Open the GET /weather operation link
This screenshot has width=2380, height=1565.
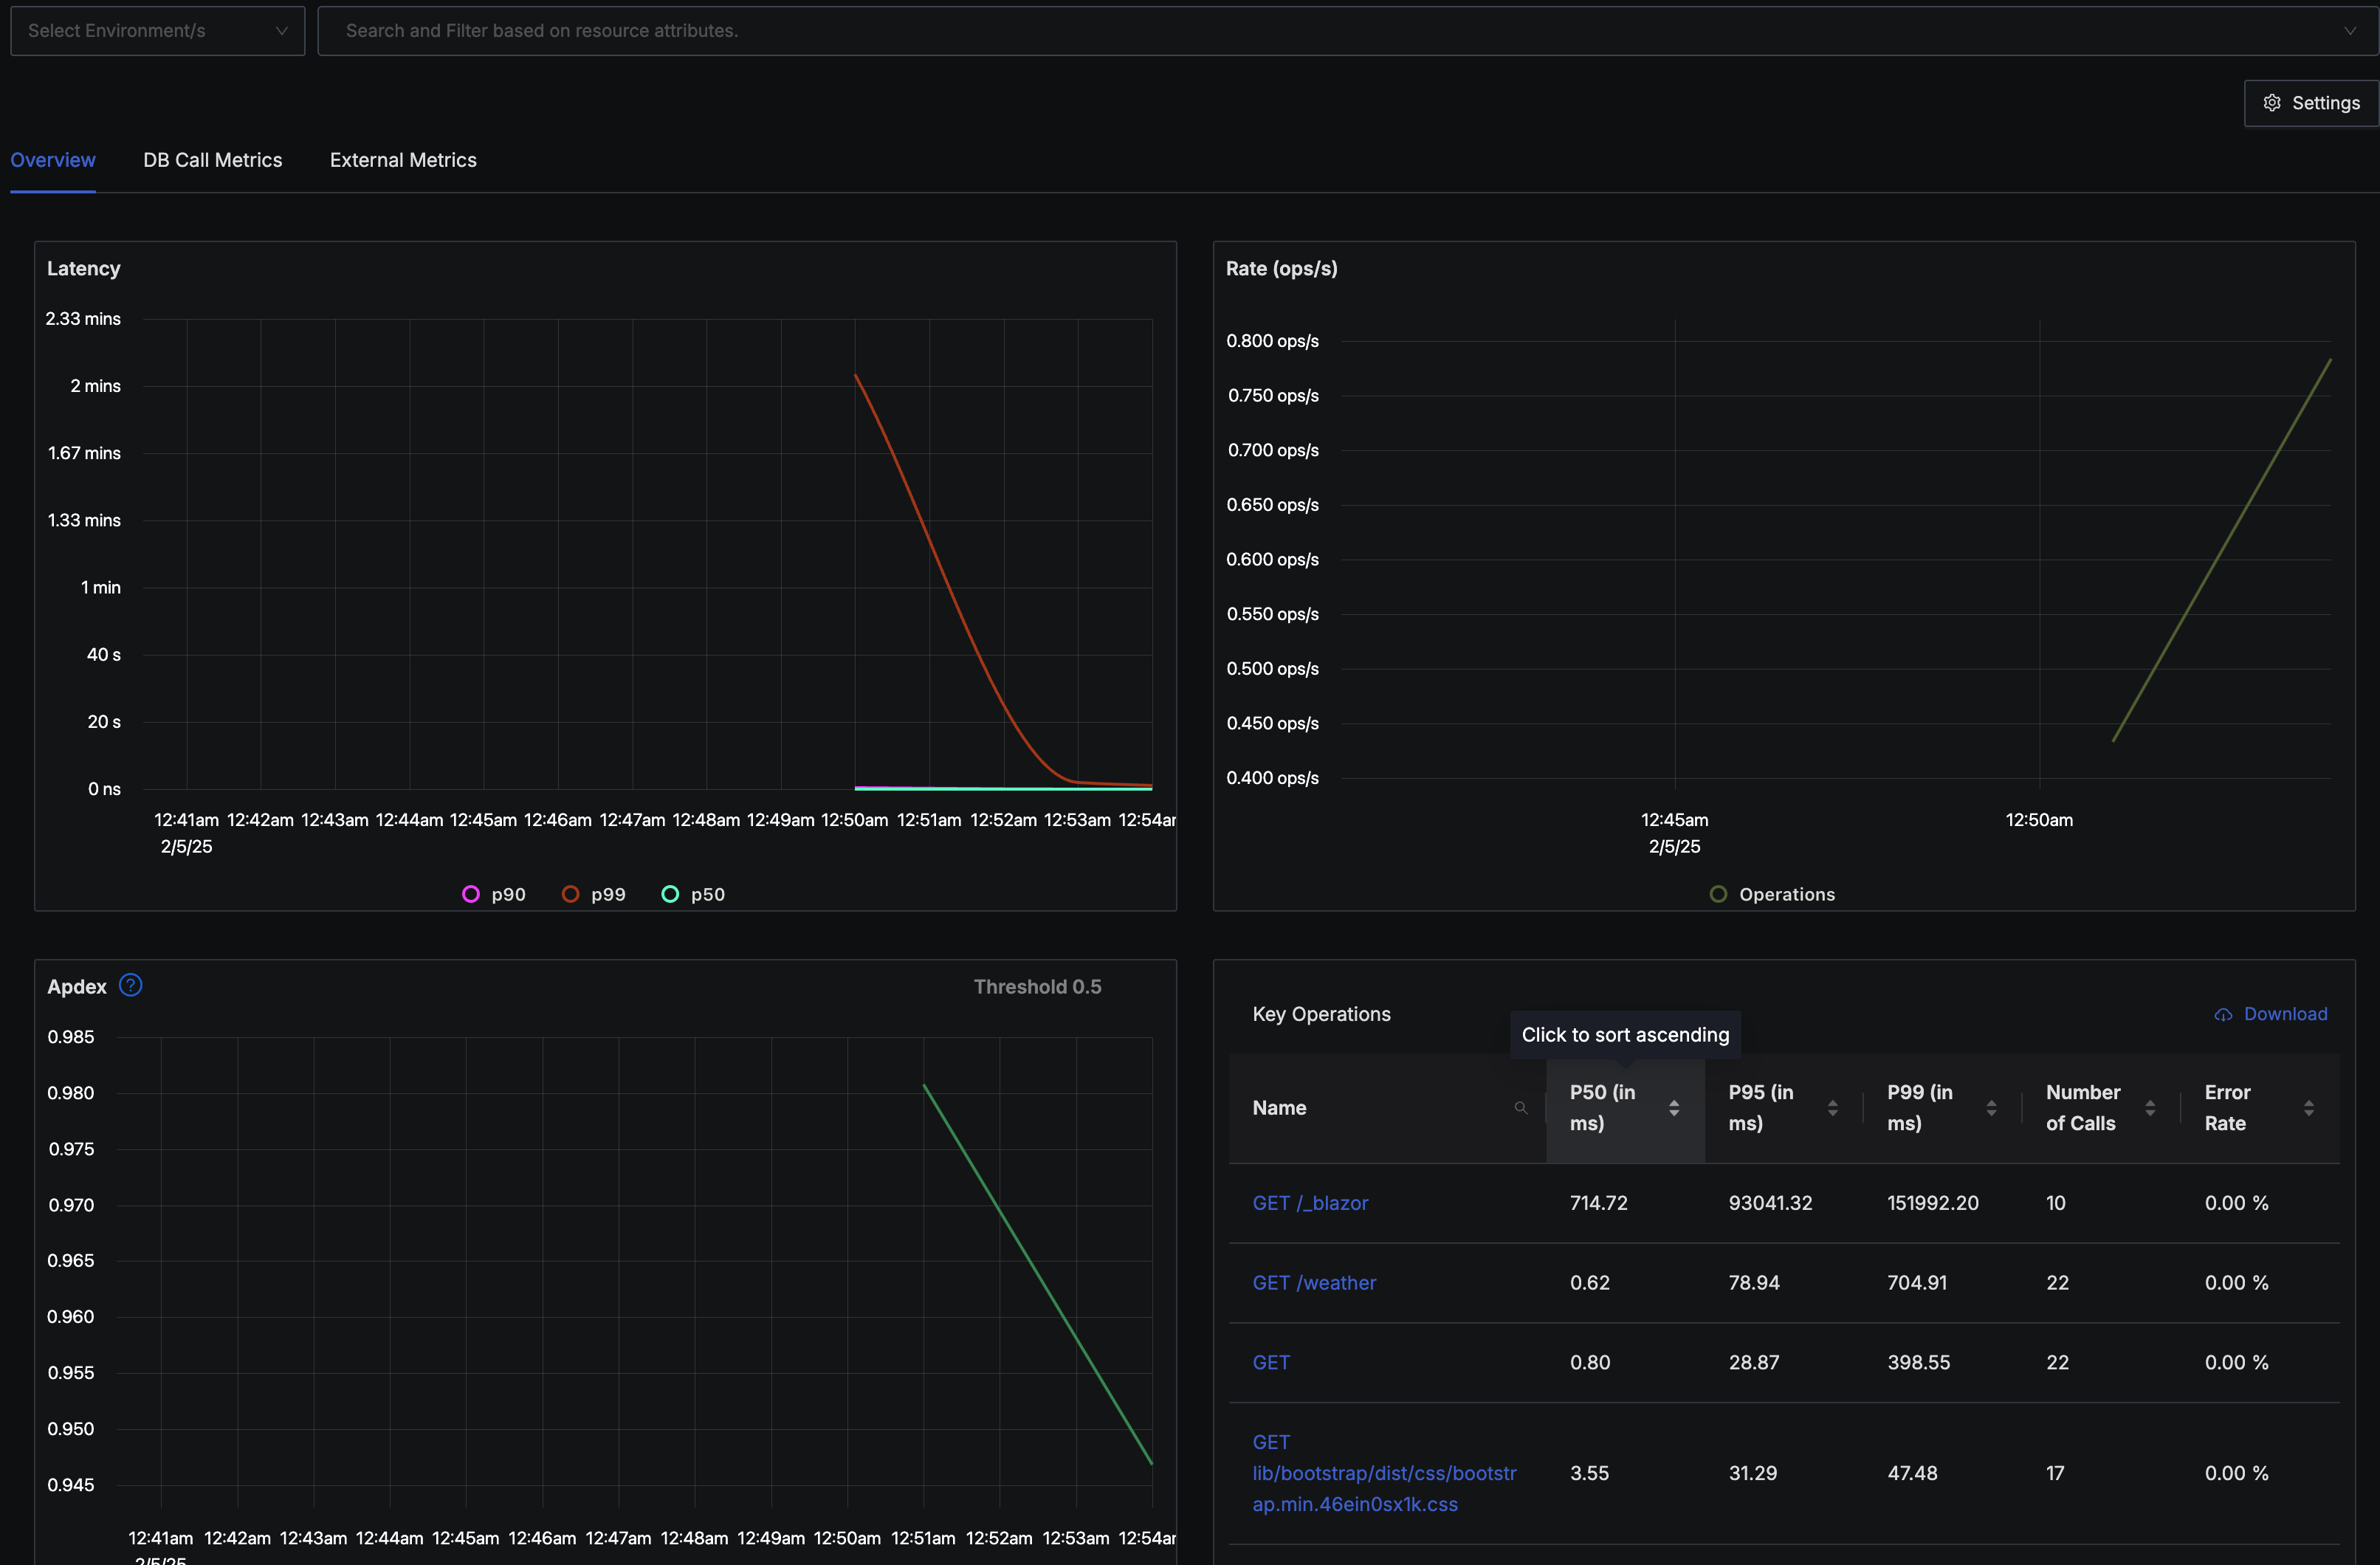(x=1313, y=1283)
